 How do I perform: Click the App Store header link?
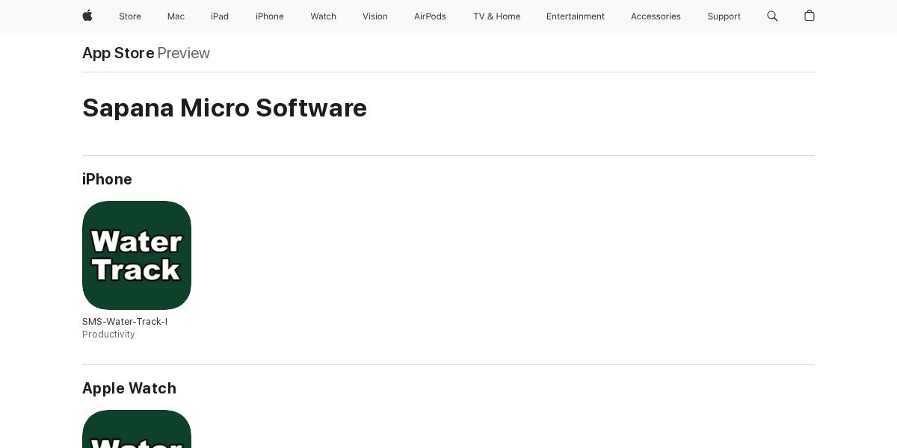coord(118,53)
